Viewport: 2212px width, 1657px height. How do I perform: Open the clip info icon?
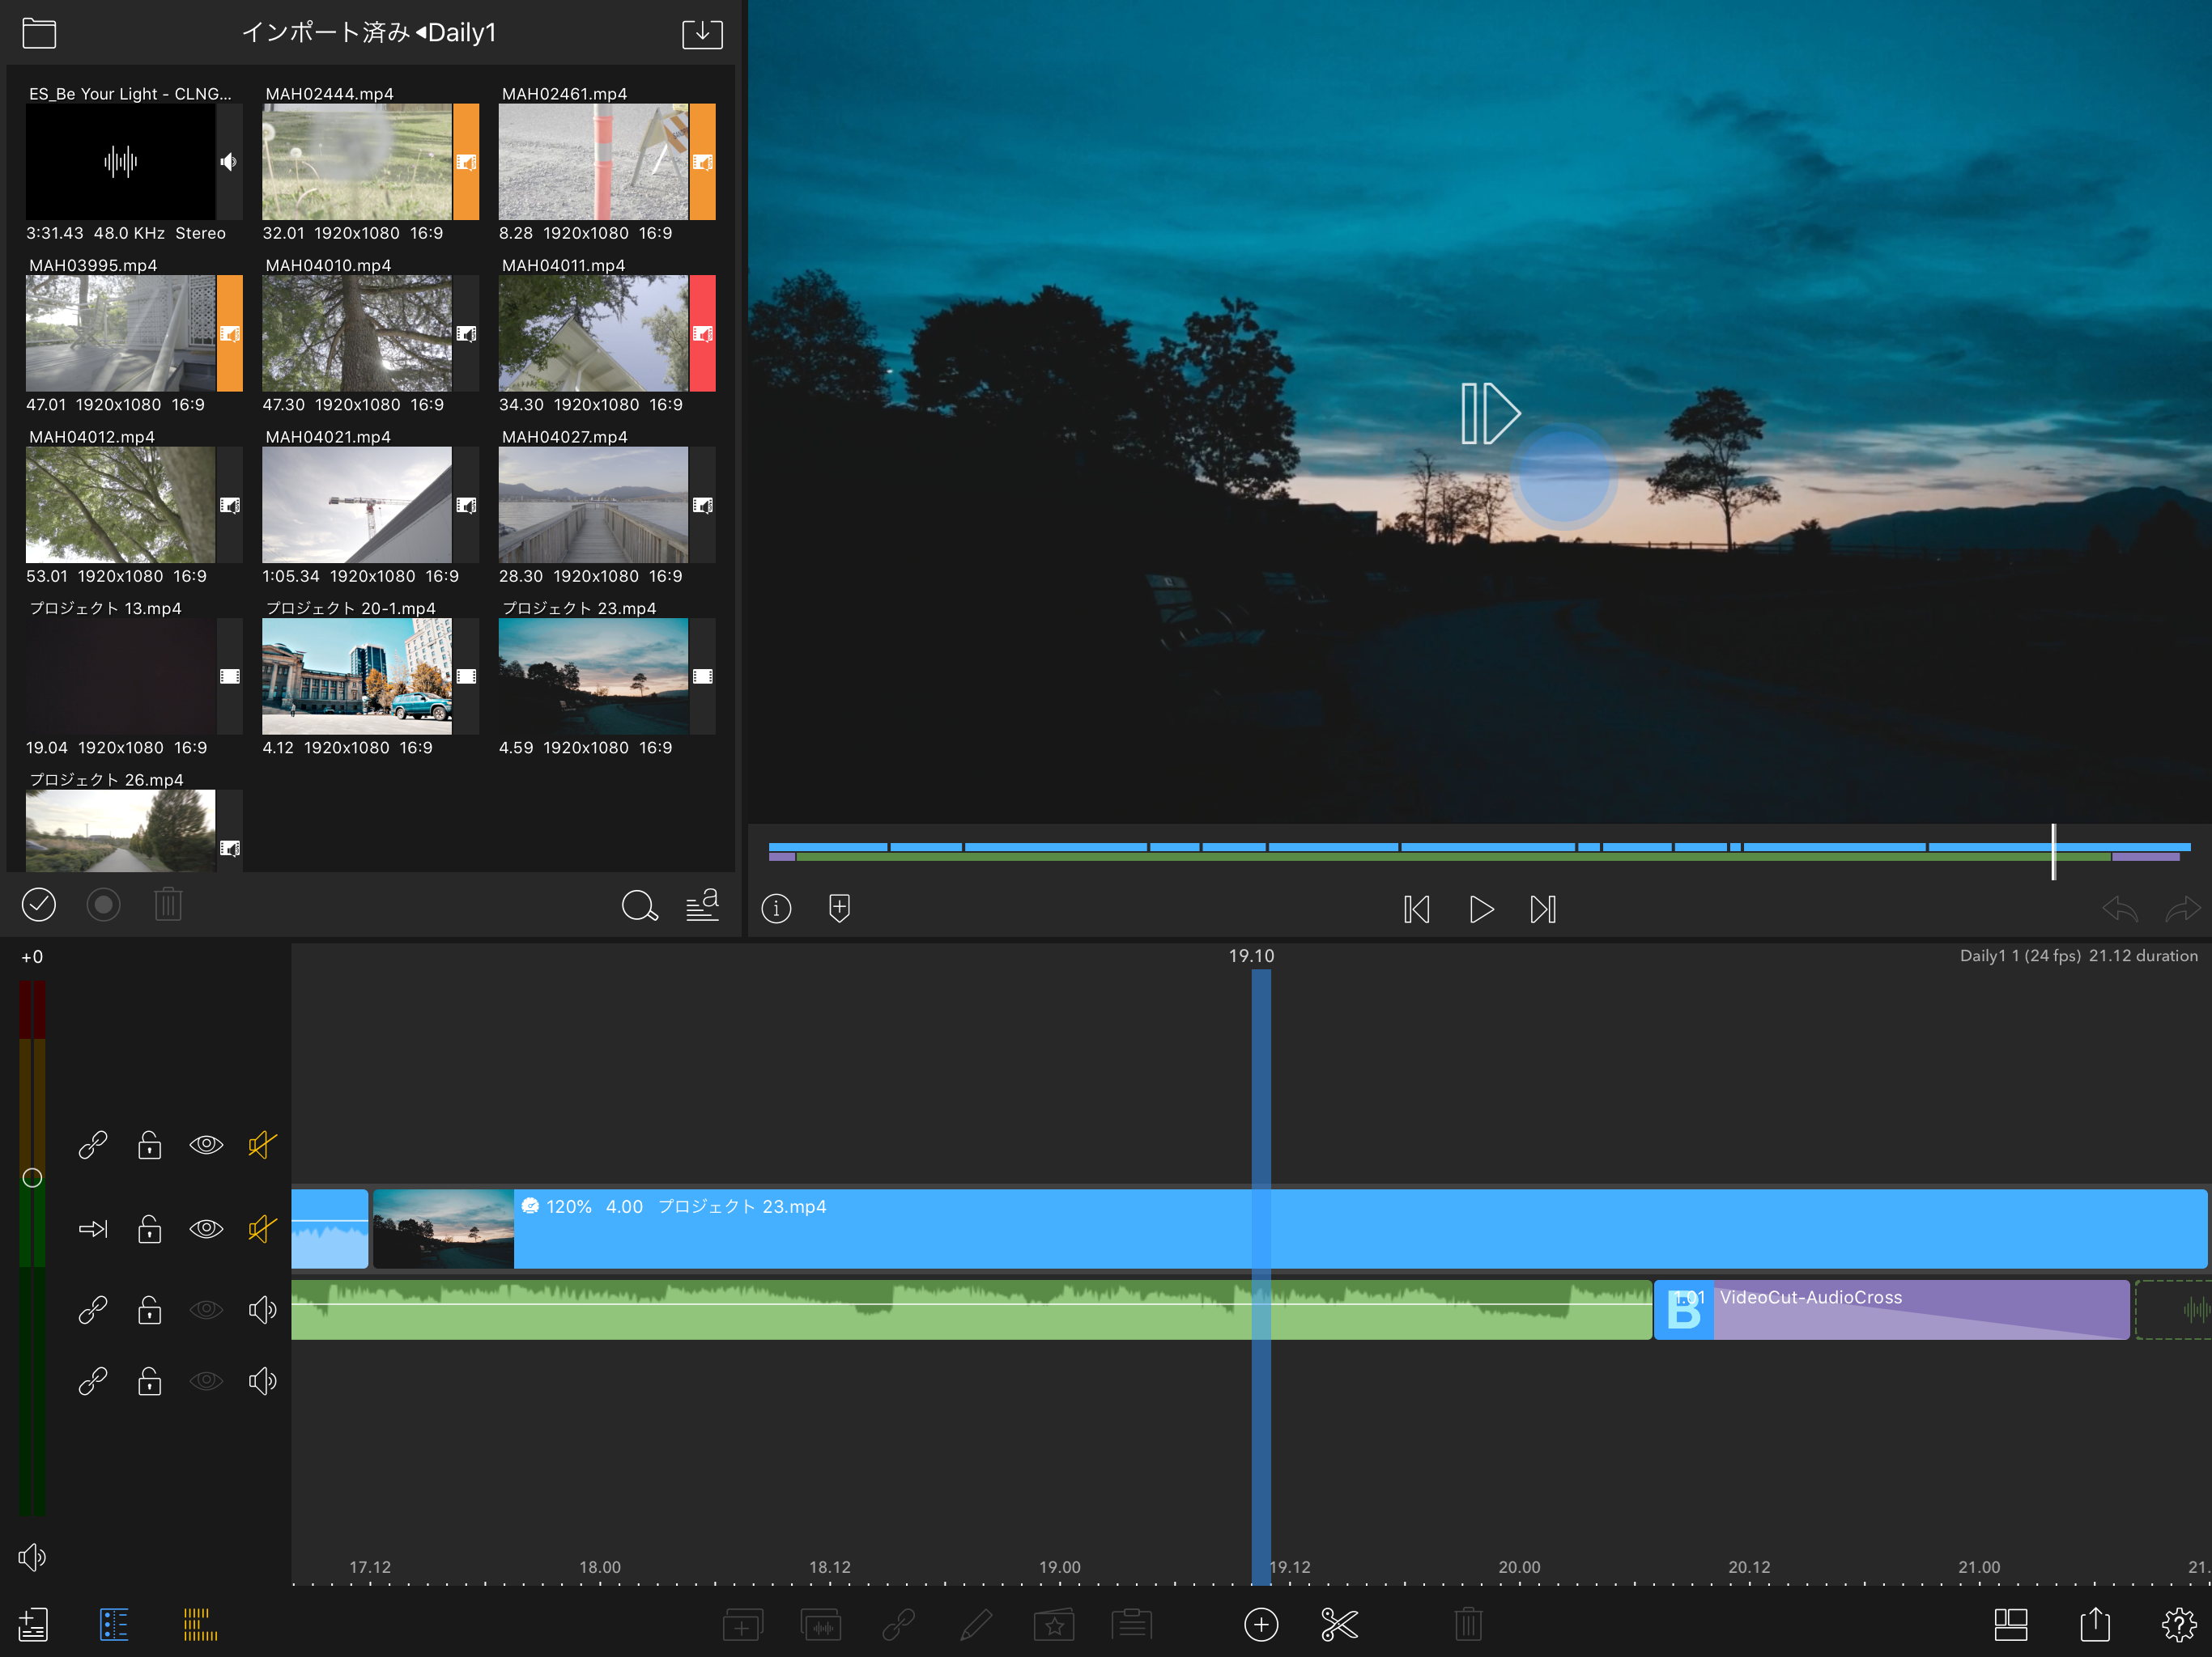point(776,909)
